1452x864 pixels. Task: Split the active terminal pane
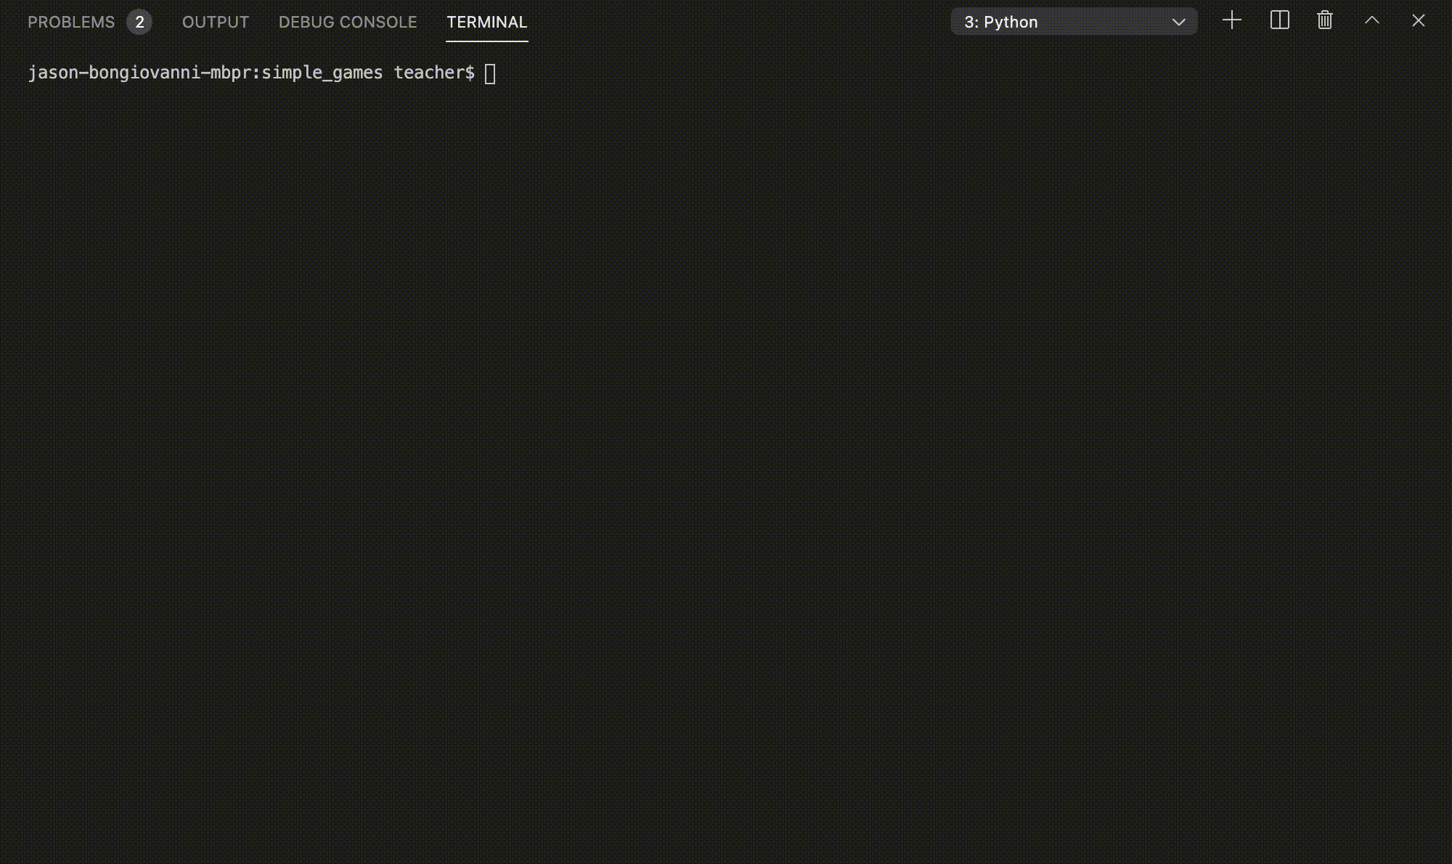pos(1280,21)
